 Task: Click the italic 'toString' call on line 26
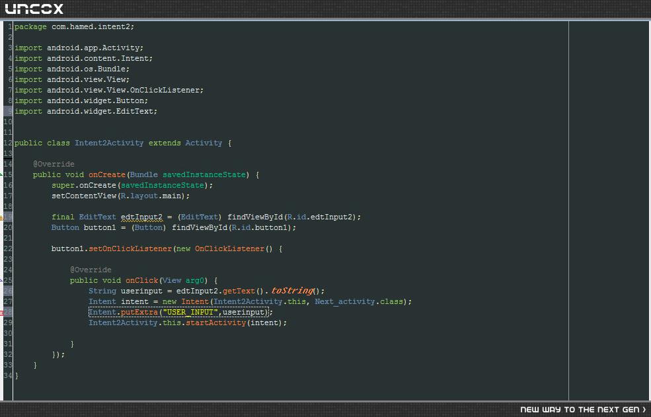tap(292, 291)
